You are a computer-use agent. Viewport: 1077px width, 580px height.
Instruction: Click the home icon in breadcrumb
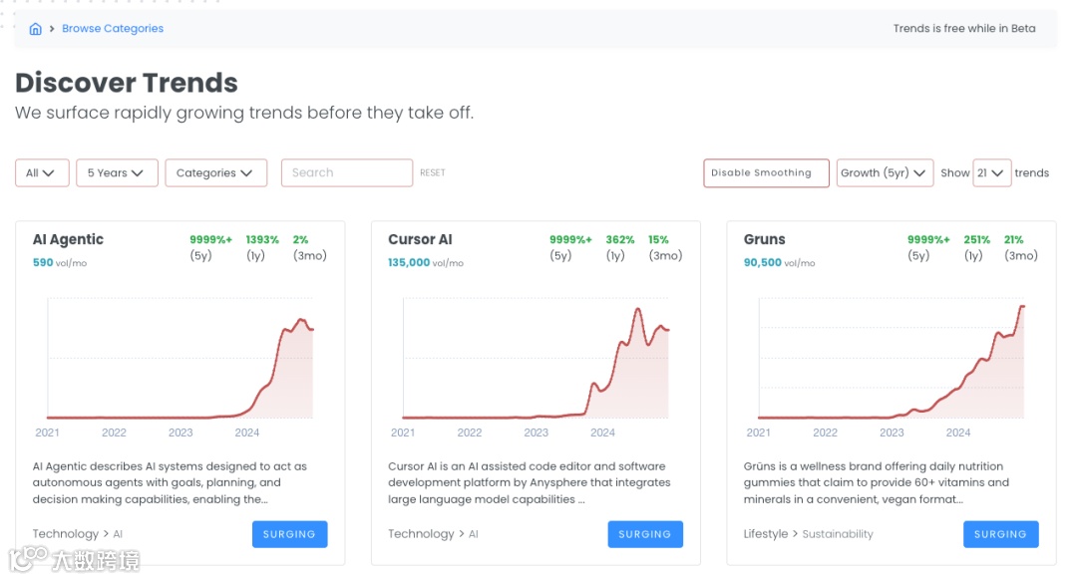click(35, 29)
